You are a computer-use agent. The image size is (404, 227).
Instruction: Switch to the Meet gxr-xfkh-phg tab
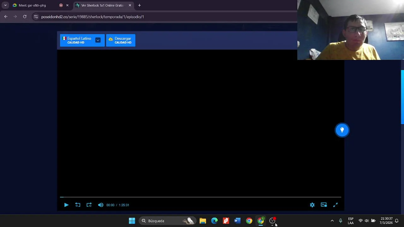point(32,5)
